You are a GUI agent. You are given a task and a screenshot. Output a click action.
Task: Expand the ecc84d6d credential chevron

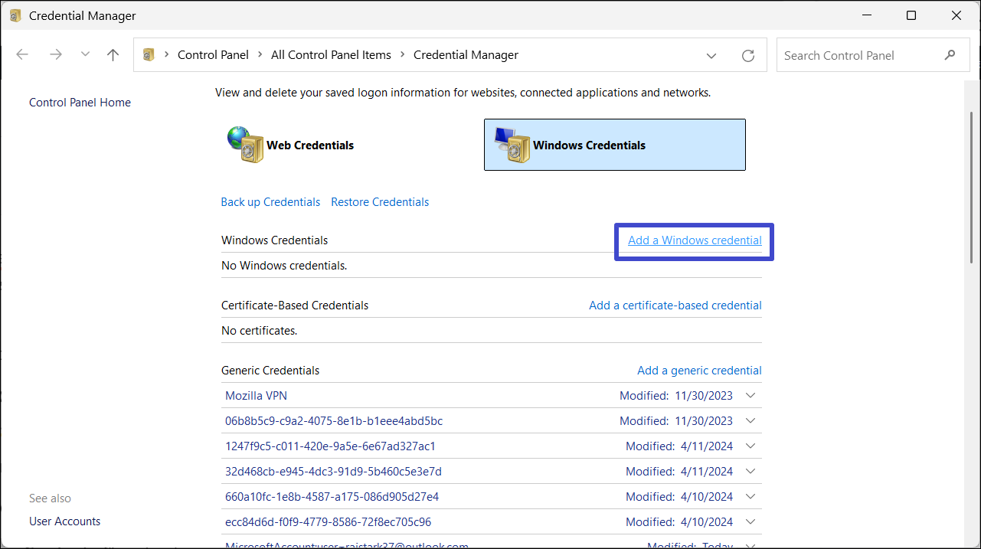tap(750, 522)
